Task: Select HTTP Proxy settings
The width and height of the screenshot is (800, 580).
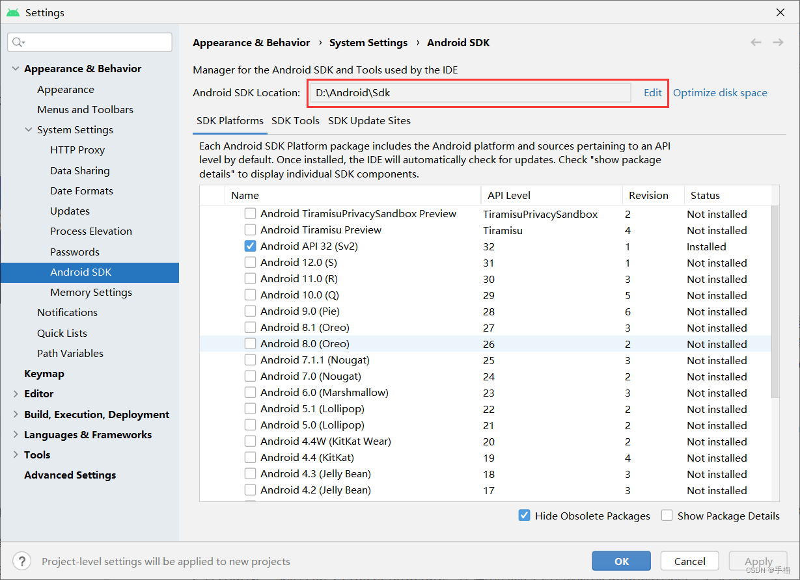Action: pos(77,150)
